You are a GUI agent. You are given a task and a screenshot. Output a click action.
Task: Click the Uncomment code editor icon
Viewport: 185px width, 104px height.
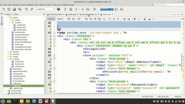(149, 19)
